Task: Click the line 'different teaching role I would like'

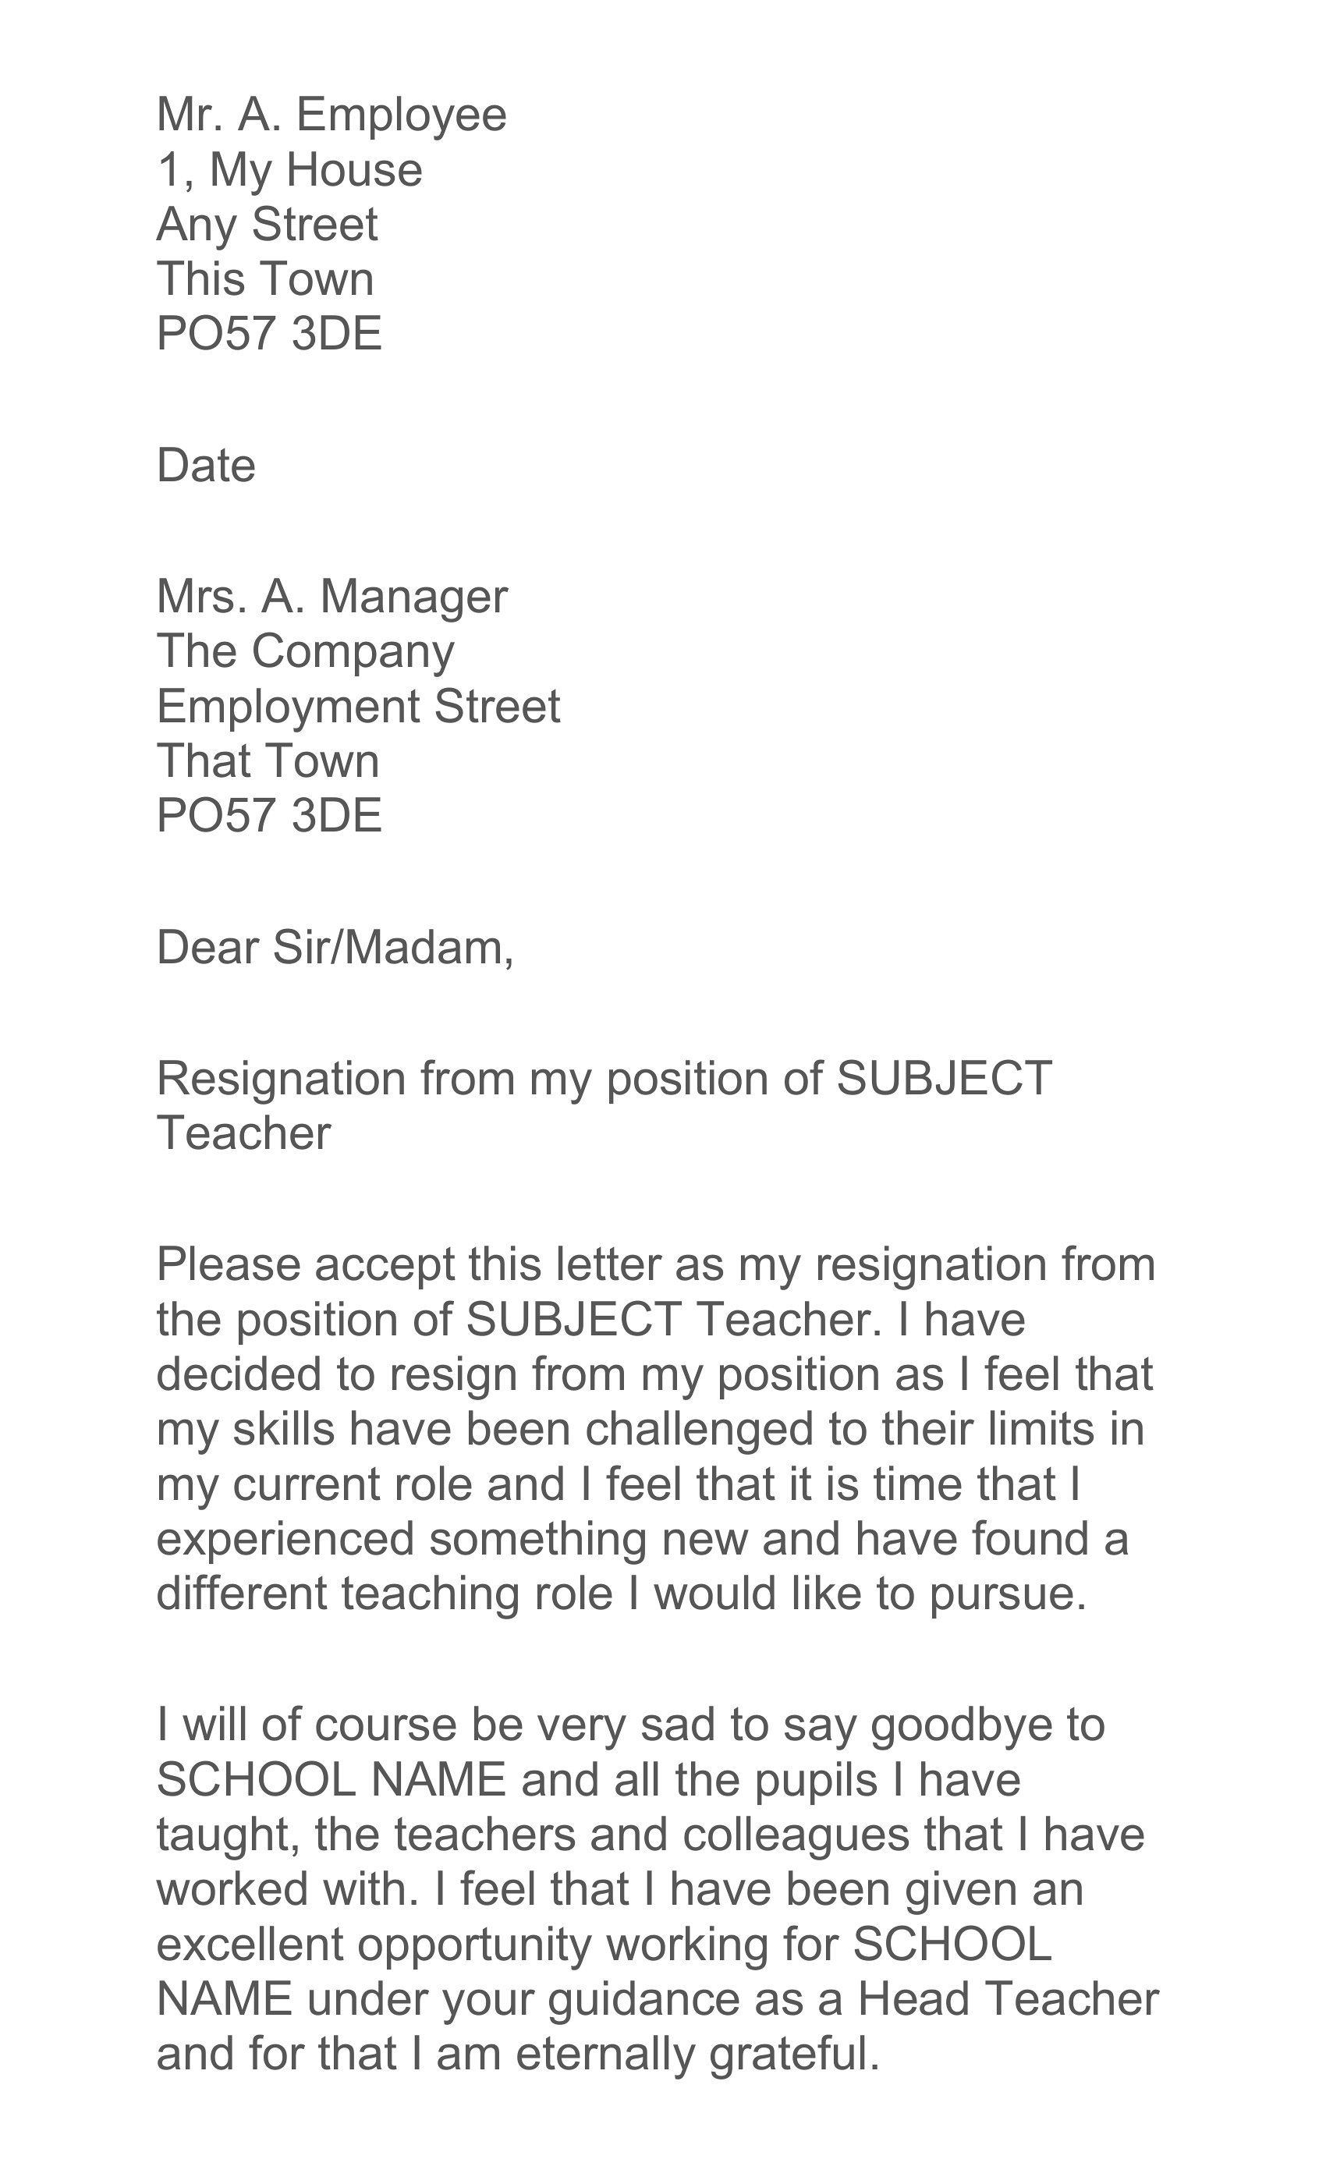Action: coord(622,1595)
